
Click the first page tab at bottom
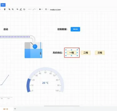tap(6, 109)
